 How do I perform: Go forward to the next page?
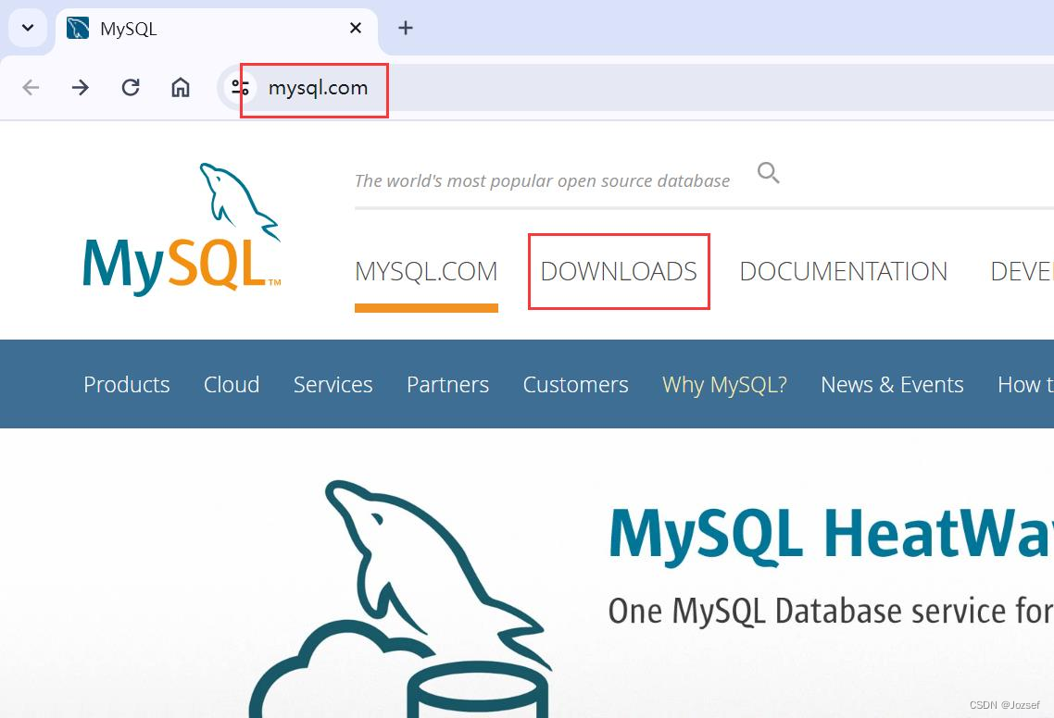coord(81,87)
